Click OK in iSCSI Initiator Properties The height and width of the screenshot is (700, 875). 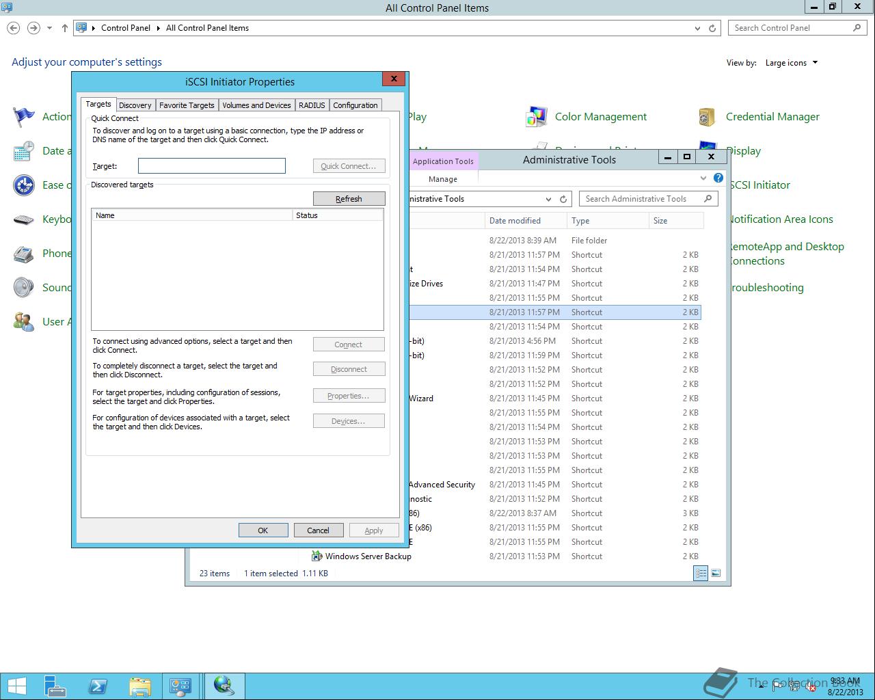click(x=263, y=530)
